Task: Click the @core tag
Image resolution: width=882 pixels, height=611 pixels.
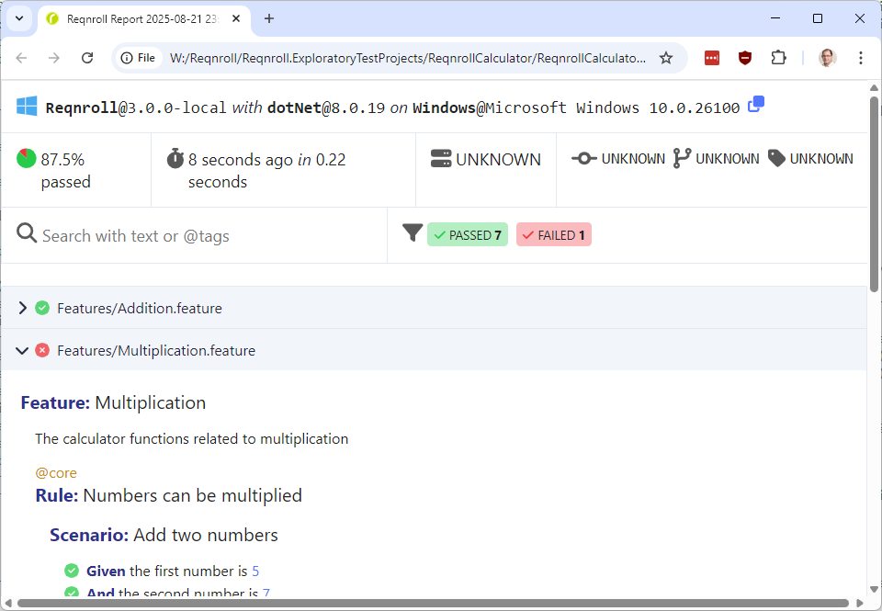Action: tap(56, 473)
